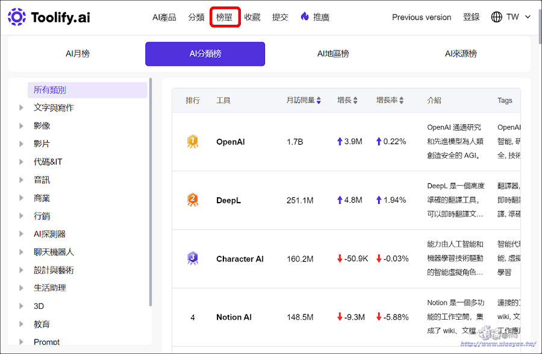The height and width of the screenshot is (354, 542).
Task: Open the AI產品 menu
Action: 164,17
